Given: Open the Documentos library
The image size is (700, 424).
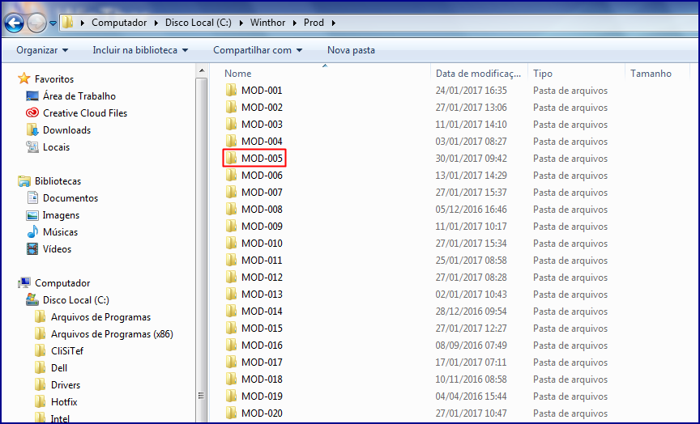Looking at the screenshot, I should pos(70,198).
